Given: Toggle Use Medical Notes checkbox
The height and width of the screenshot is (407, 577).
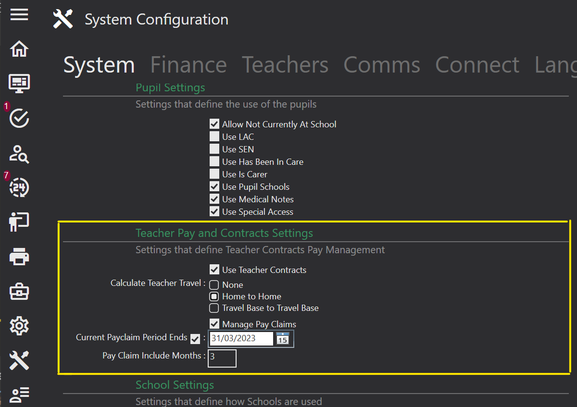Looking at the screenshot, I should coord(214,199).
